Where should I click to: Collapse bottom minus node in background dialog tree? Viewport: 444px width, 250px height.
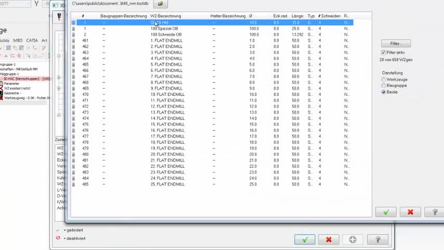(x=59, y=115)
